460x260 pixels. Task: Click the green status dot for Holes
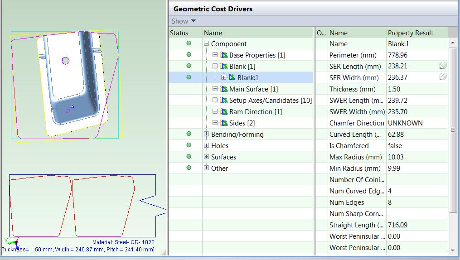pyautogui.click(x=189, y=145)
